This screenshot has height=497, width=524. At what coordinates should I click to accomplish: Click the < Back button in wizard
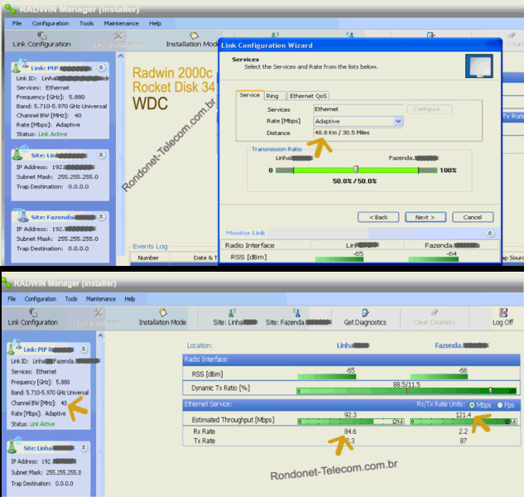click(x=378, y=217)
